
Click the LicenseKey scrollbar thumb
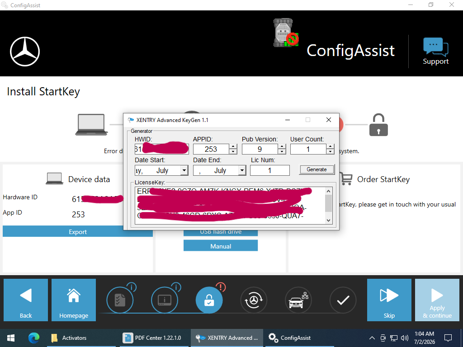point(328,203)
